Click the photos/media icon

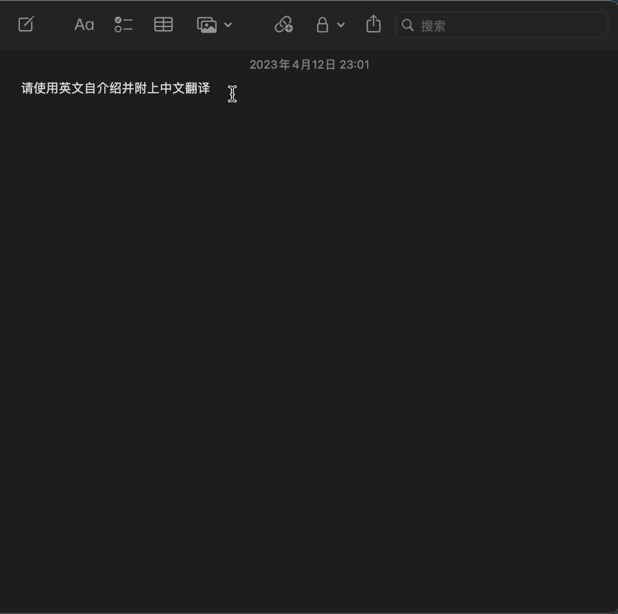pos(207,24)
